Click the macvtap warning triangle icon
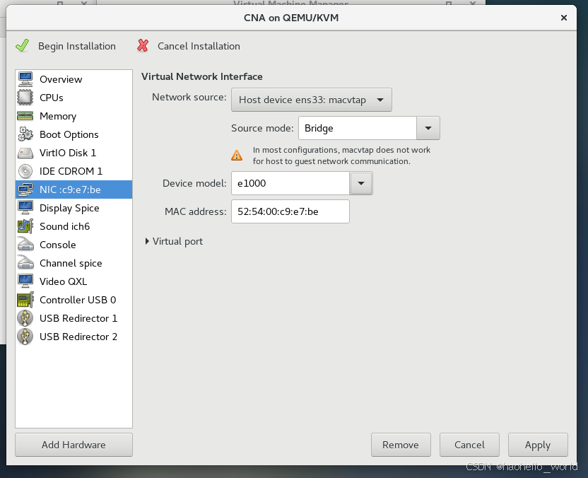Viewport: 588px width, 478px height. click(x=237, y=156)
